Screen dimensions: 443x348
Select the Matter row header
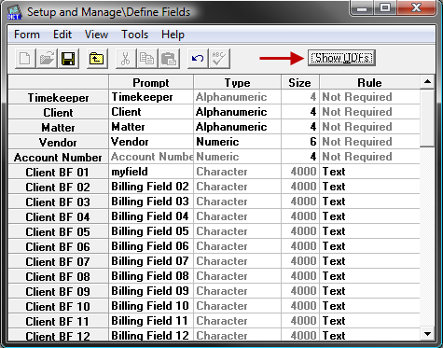pyautogui.click(x=58, y=127)
